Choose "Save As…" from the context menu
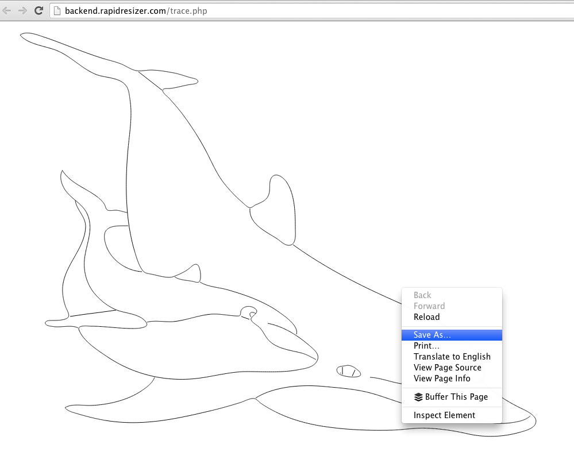 (x=432, y=335)
